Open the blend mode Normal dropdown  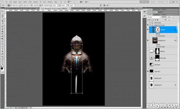pyautogui.click(x=154, y=17)
